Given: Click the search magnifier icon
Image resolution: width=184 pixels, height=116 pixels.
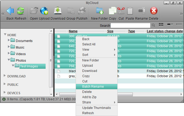Looking at the screenshot, I should point(153,25).
